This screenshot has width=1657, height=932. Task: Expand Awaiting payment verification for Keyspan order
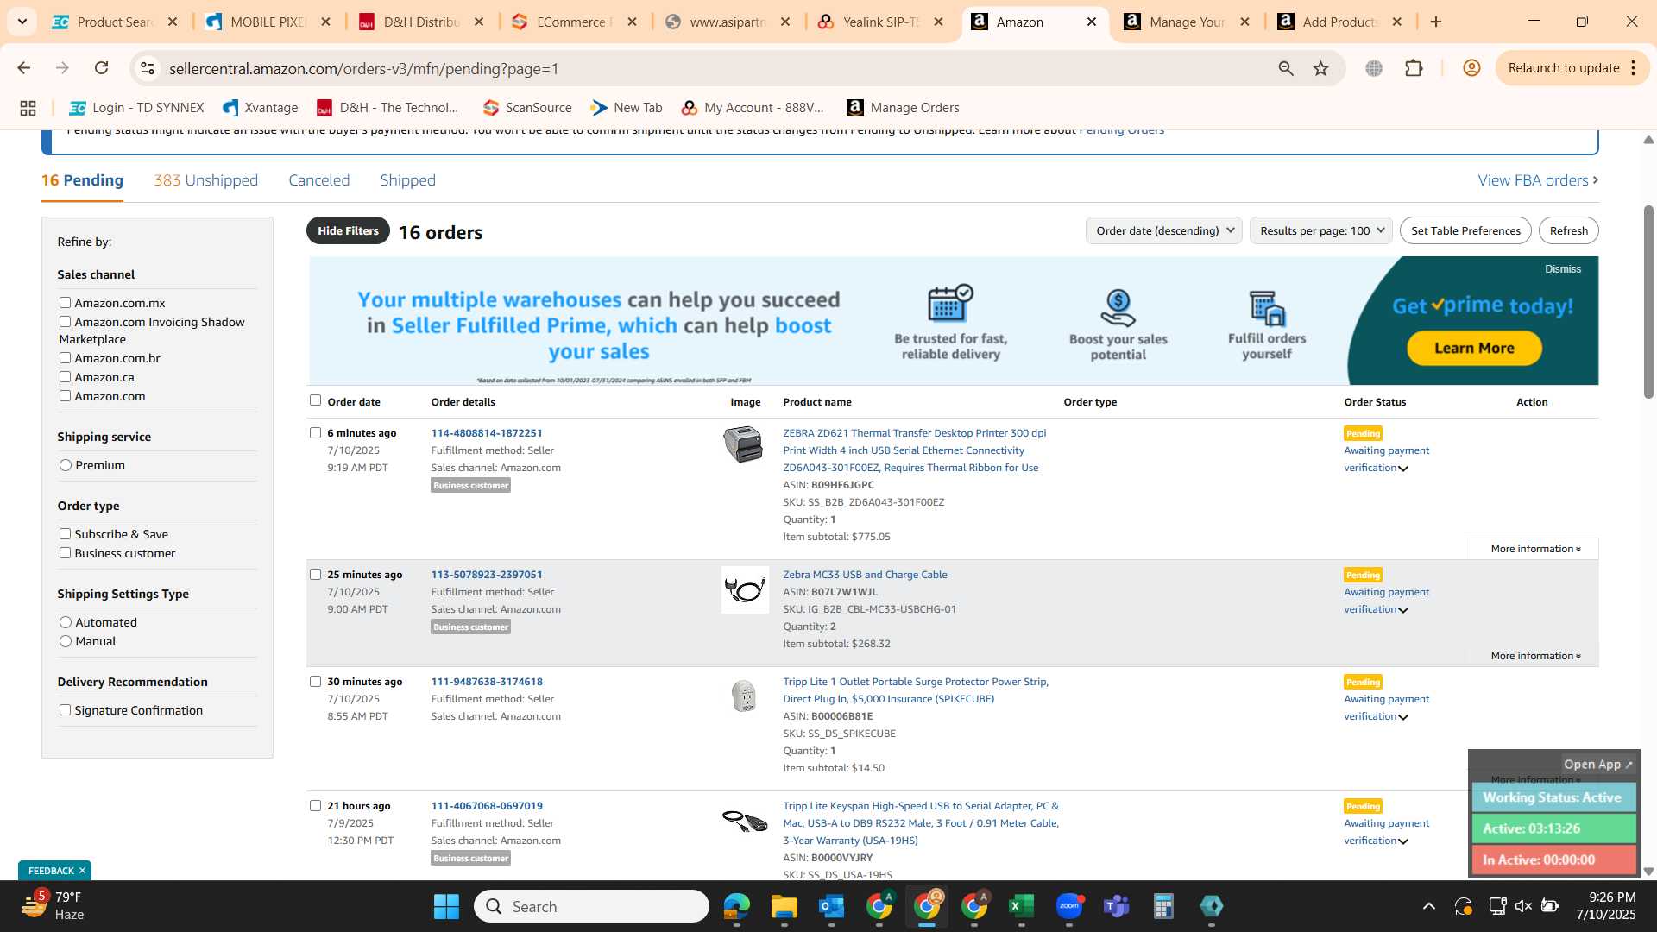point(1386,832)
